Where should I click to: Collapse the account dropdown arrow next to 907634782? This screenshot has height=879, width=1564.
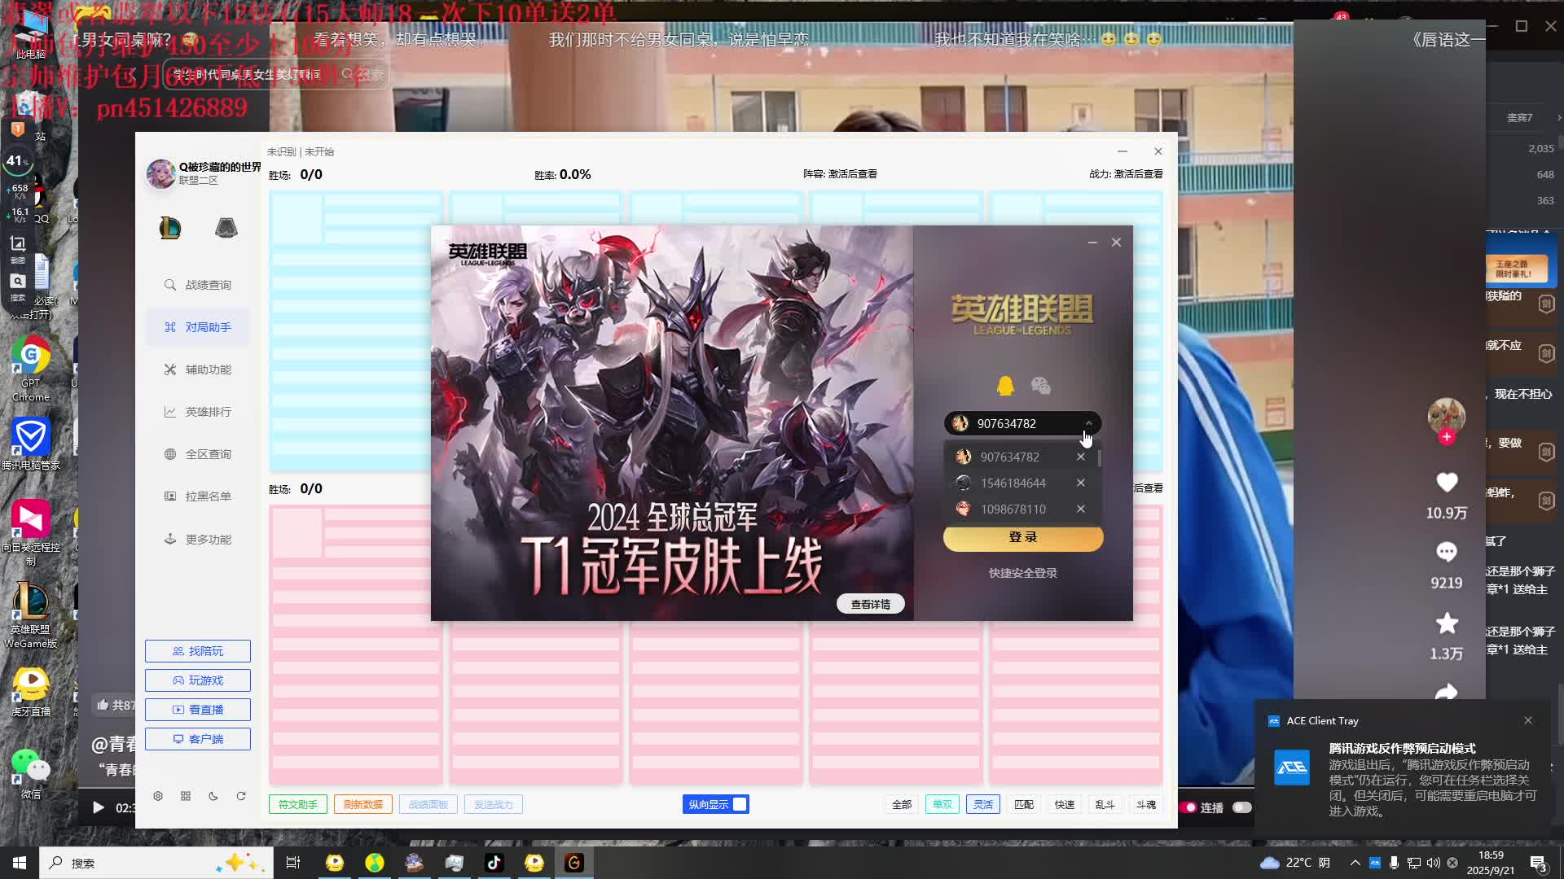tap(1088, 423)
